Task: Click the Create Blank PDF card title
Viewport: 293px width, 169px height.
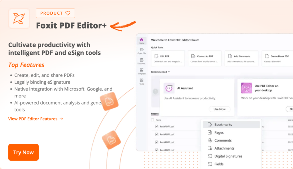Action: click(280, 56)
